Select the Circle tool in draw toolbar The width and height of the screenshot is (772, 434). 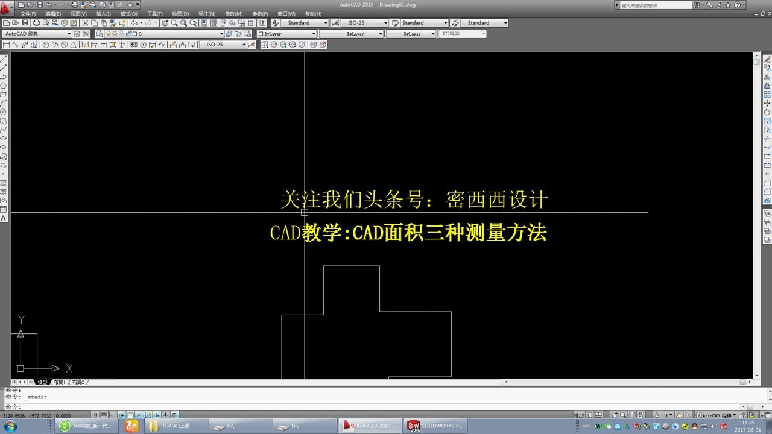3,112
